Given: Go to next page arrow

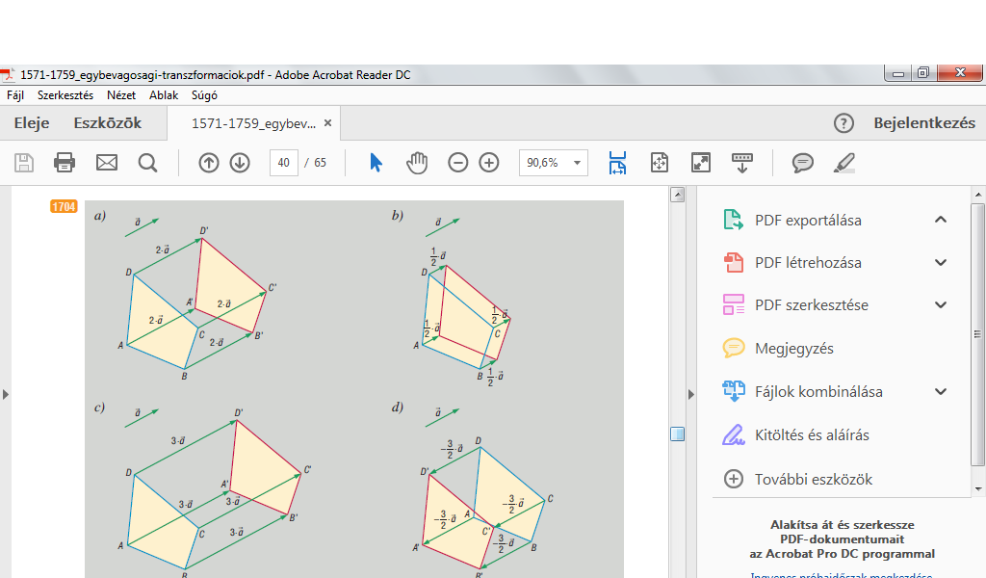Looking at the screenshot, I should point(240,163).
